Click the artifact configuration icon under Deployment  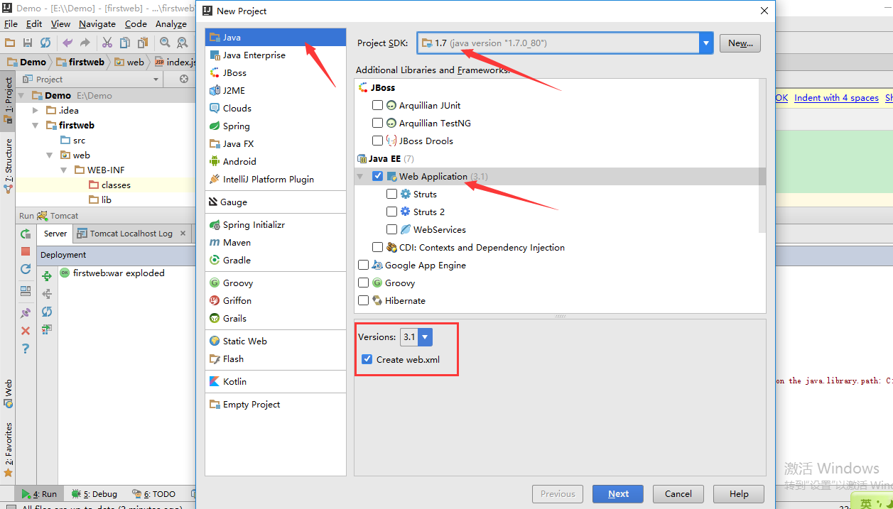click(x=47, y=329)
